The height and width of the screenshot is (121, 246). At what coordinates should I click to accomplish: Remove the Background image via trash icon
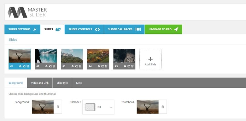[x=58, y=107]
